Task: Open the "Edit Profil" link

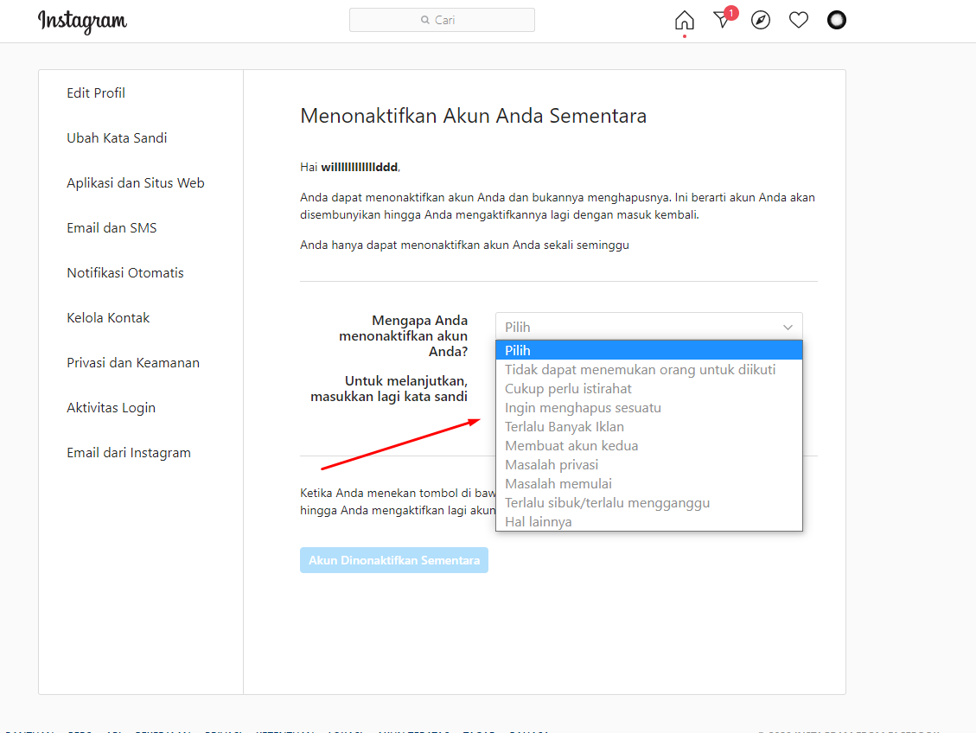Action: tap(95, 92)
